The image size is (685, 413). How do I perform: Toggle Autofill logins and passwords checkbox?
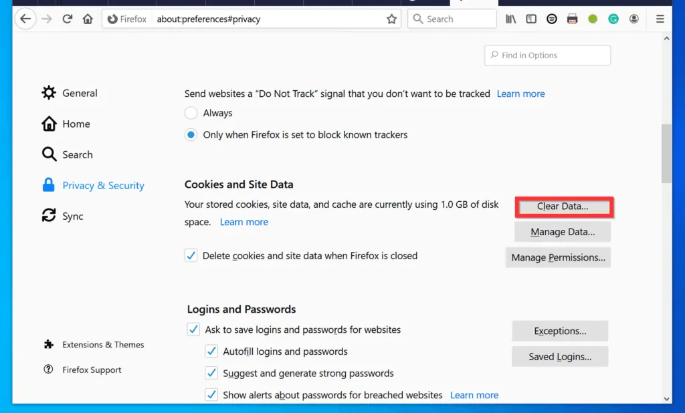pos(211,352)
